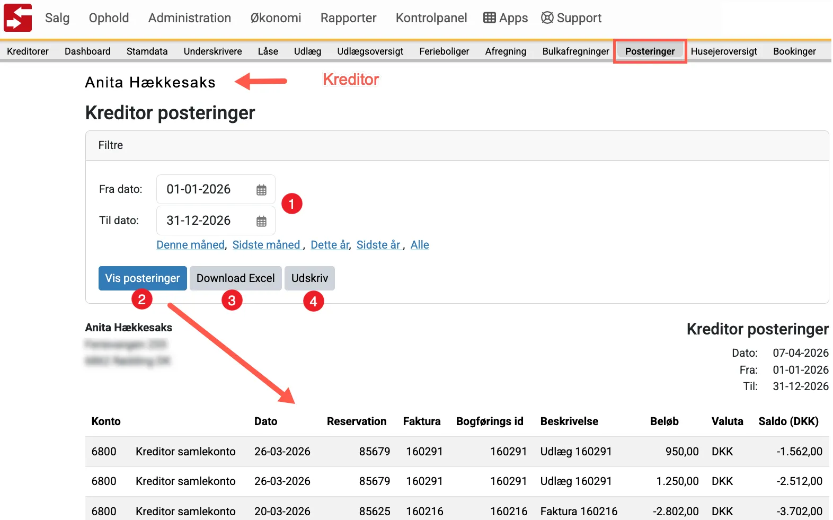Switch to the Udlæg tab

pos(307,51)
